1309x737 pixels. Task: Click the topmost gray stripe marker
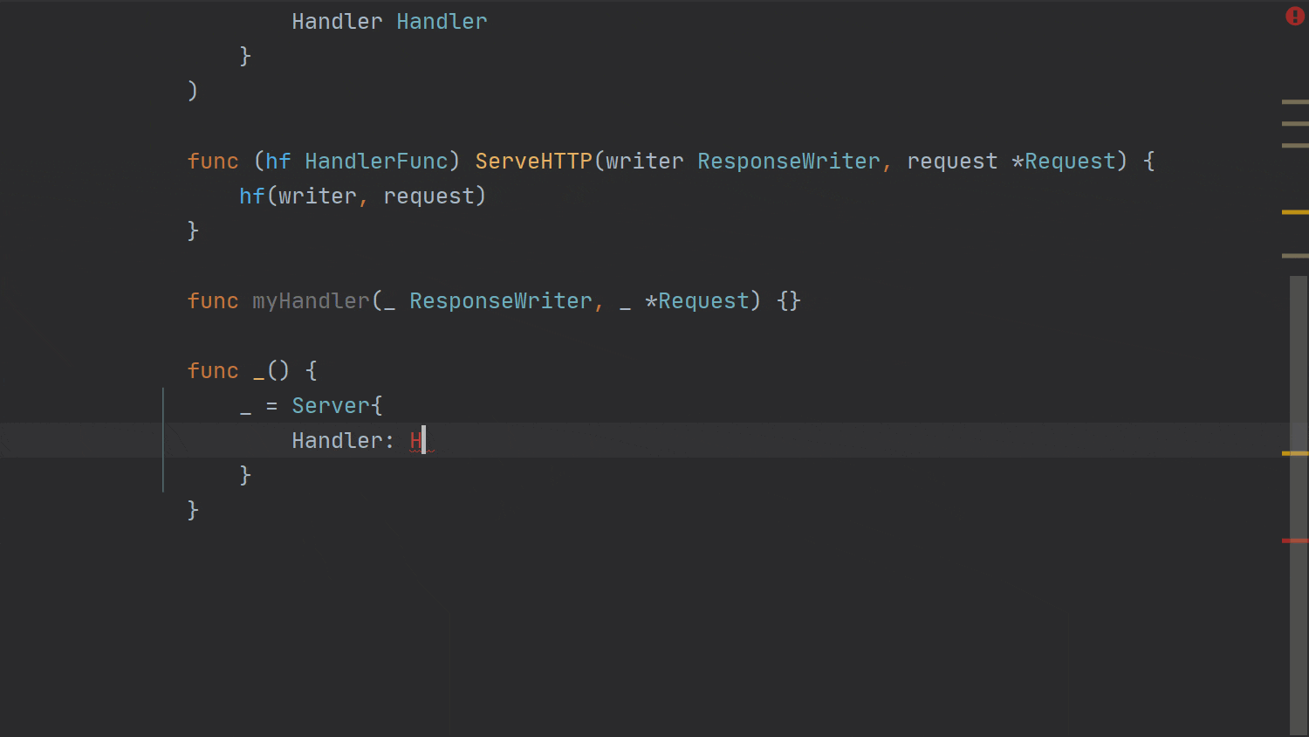click(1294, 102)
